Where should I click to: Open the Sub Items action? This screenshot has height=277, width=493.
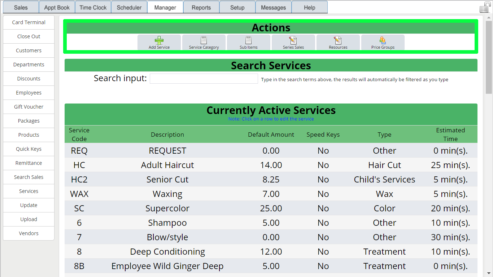pyautogui.click(x=249, y=43)
